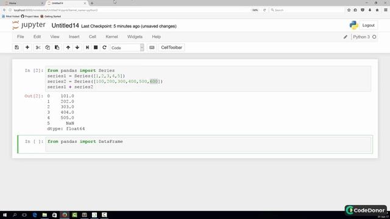Paste cells below using the toolbar icon
This screenshot has height=219, width=390.
click(57, 47)
